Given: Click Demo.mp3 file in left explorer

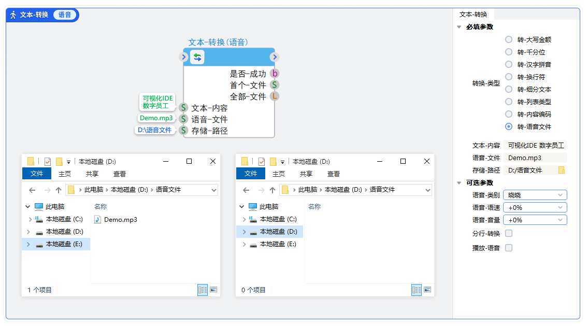Looking at the screenshot, I should (120, 219).
